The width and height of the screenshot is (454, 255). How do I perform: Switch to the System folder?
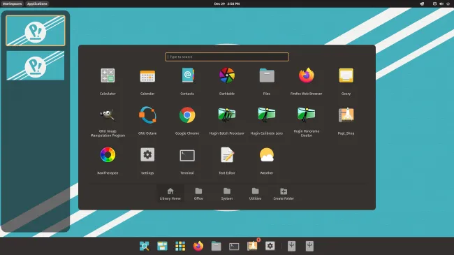[227, 194]
